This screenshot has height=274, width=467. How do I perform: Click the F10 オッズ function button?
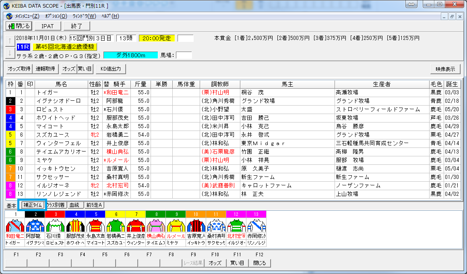point(215,263)
